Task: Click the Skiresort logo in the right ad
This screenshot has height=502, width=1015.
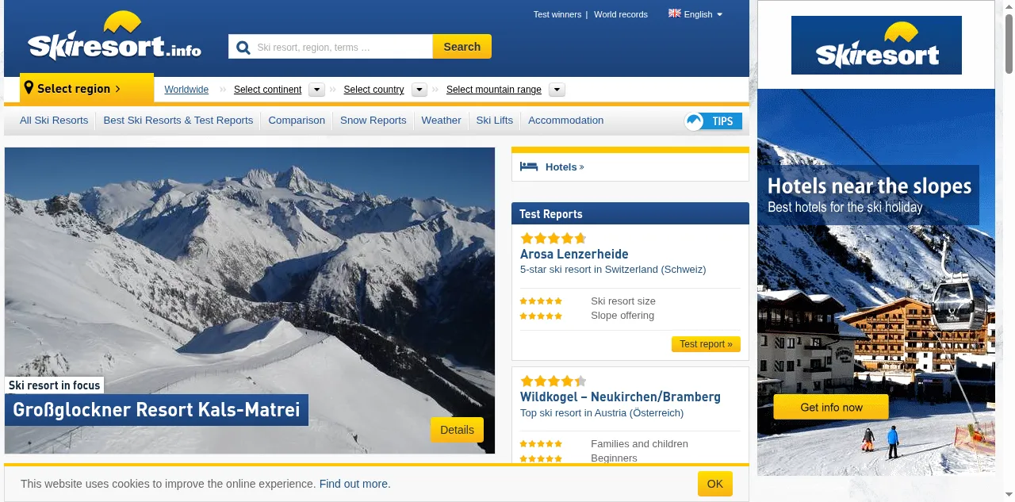Action: click(876, 45)
